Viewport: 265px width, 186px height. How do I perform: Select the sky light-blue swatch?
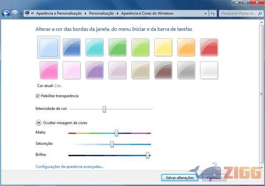pyautogui.click(x=49, y=47)
